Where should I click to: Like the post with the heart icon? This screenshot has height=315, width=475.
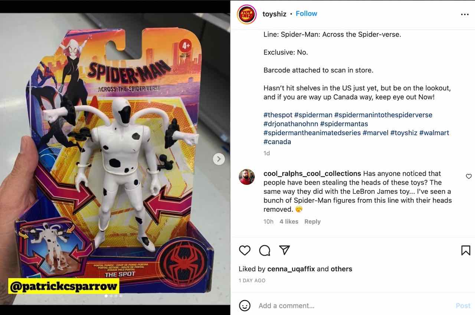pyautogui.click(x=245, y=250)
